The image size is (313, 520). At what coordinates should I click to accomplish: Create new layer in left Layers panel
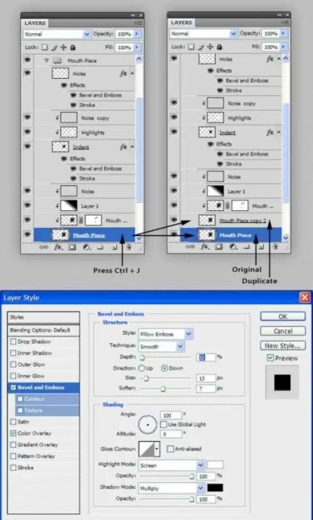pos(114,247)
